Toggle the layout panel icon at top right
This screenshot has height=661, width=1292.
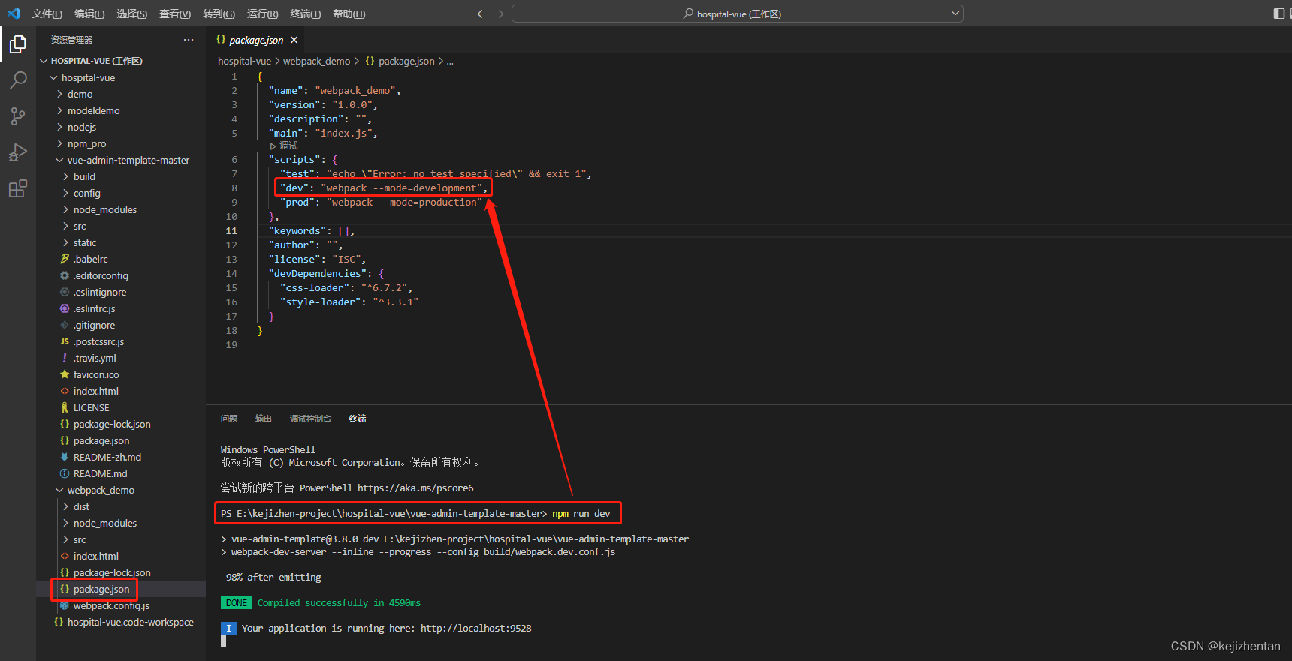(1278, 14)
